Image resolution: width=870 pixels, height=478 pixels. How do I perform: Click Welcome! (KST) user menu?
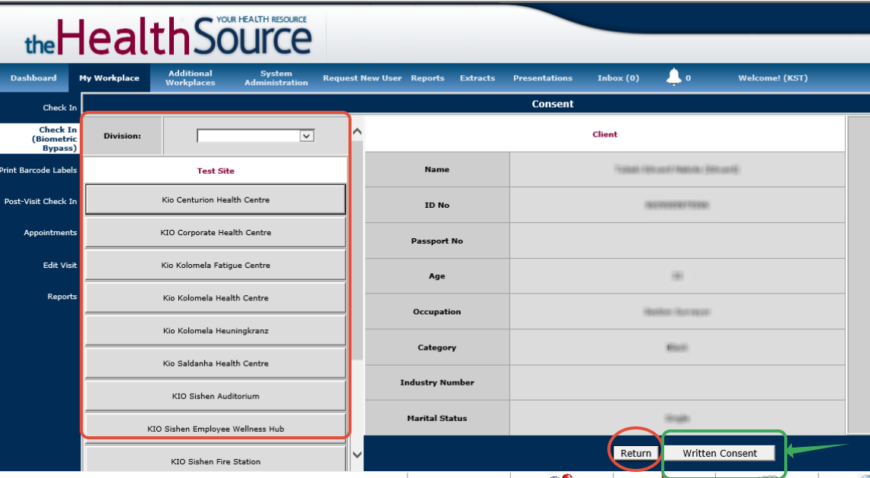[x=772, y=78]
